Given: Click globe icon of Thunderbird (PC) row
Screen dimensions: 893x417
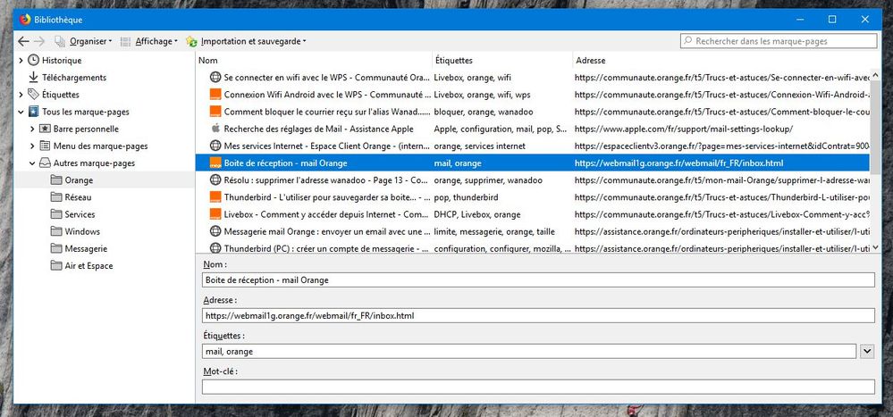Looking at the screenshot, I should tap(215, 248).
